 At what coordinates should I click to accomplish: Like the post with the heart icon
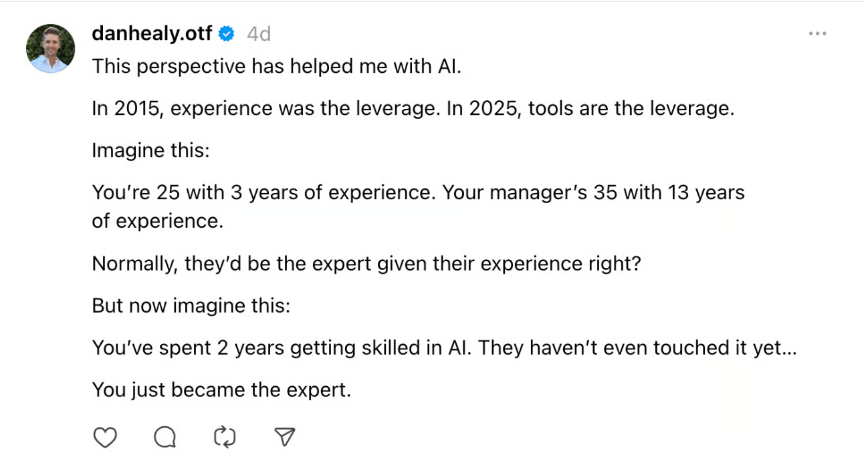104,437
